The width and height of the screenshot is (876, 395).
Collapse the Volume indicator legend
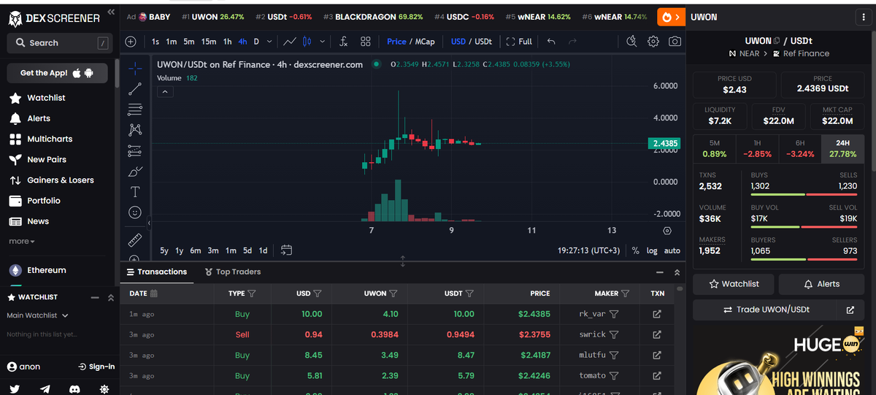click(x=165, y=92)
